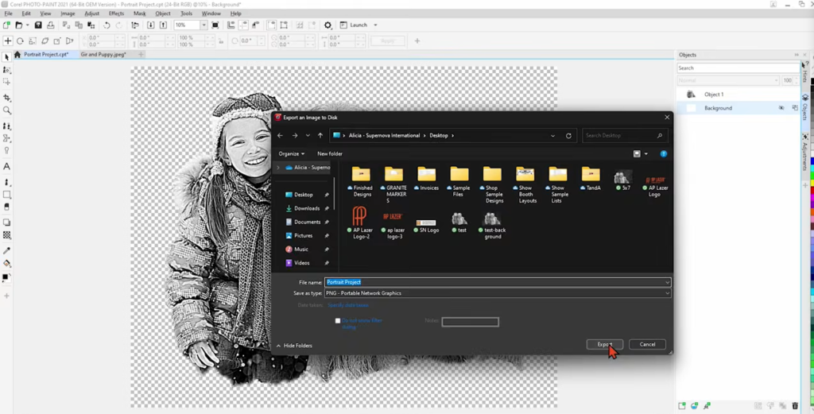Click the dialog Back arrow
814x414 pixels.
[x=280, y=135]
